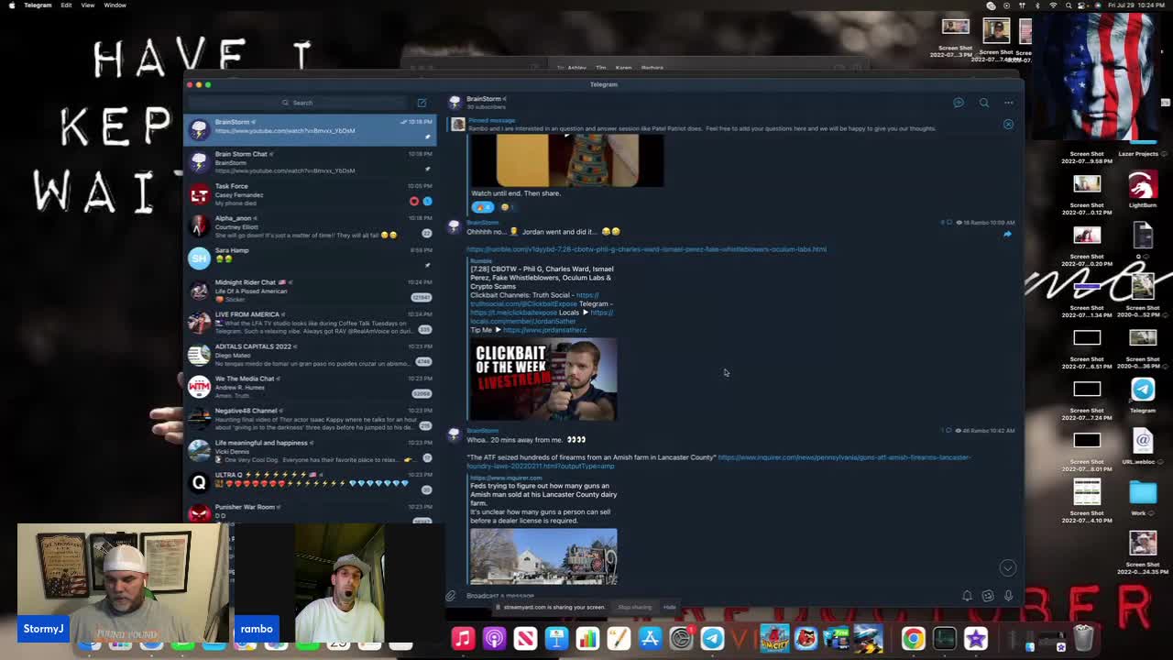The image size is (1173, 660).
Task: Open Activity Monitor in dock
Action: tap(944, 639)
